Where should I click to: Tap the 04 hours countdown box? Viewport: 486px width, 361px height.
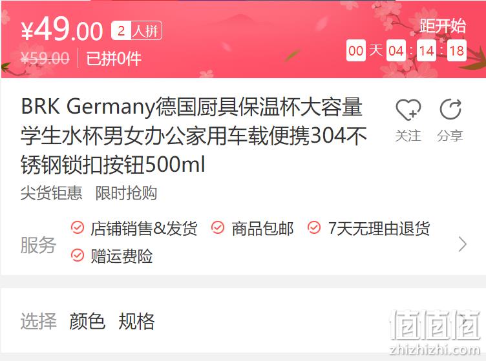coord(396,50)
